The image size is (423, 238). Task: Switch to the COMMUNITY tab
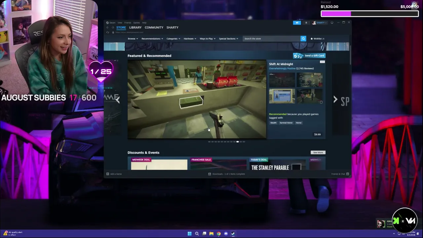coord(154,27)
